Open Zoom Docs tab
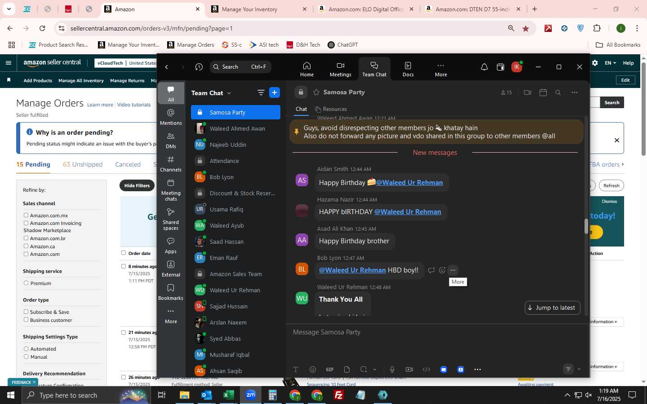Image resolution: width=647 pixels, height=404 pixels. (x=408, y=69)
